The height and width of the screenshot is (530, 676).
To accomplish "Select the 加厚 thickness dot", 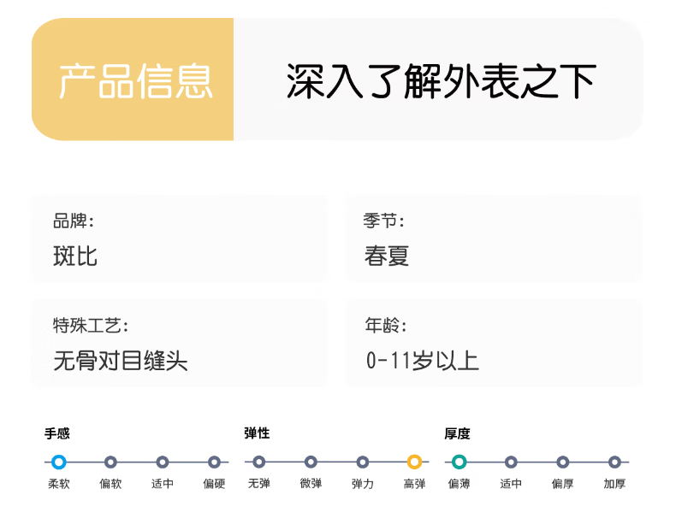I will [614, 462].
